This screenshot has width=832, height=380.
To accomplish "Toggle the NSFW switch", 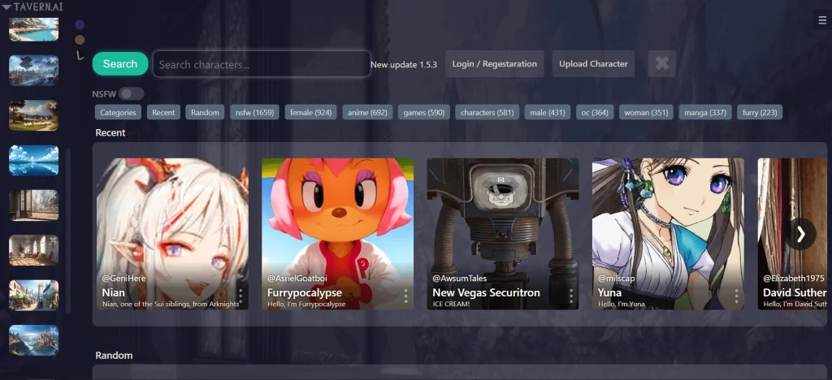I will pyautogui.click(x=131, y=94).
